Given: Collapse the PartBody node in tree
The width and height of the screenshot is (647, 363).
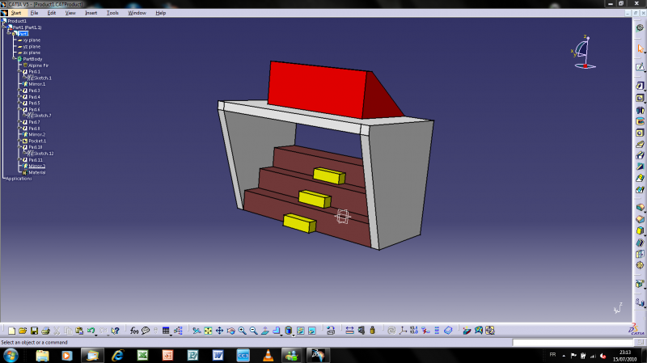Looking at the screenshot, I should click(x=14, y=59).
